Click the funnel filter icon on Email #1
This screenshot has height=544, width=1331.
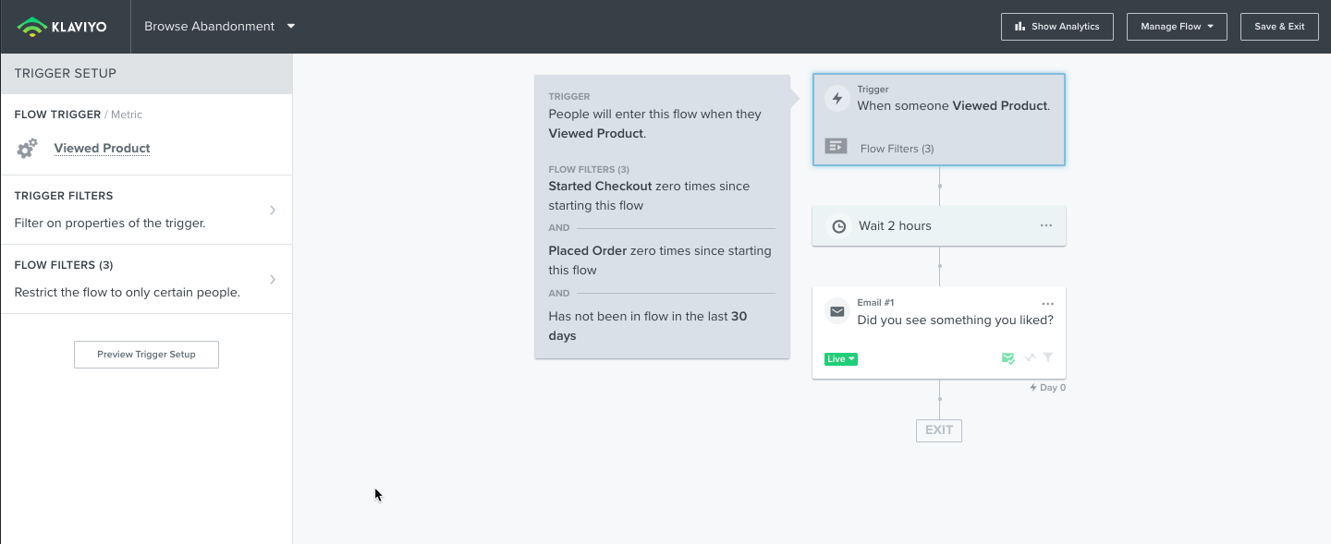point(1048,357)
